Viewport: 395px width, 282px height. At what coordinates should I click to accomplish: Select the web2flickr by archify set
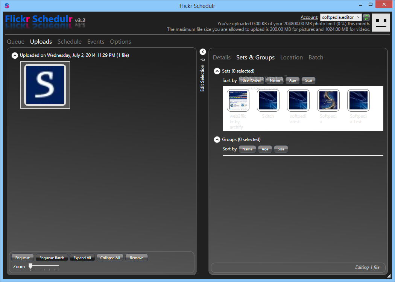pos(238,100)
